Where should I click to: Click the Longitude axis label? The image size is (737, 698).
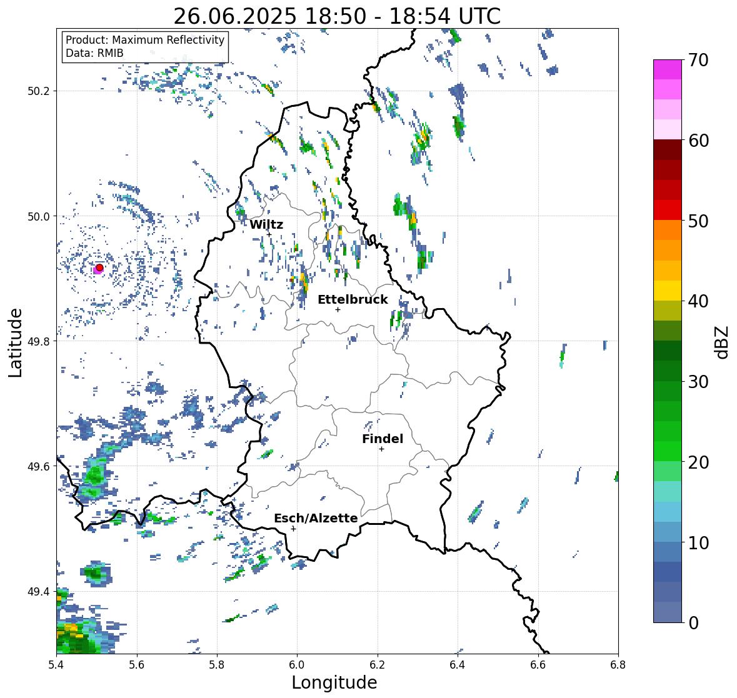coord(334,682)
